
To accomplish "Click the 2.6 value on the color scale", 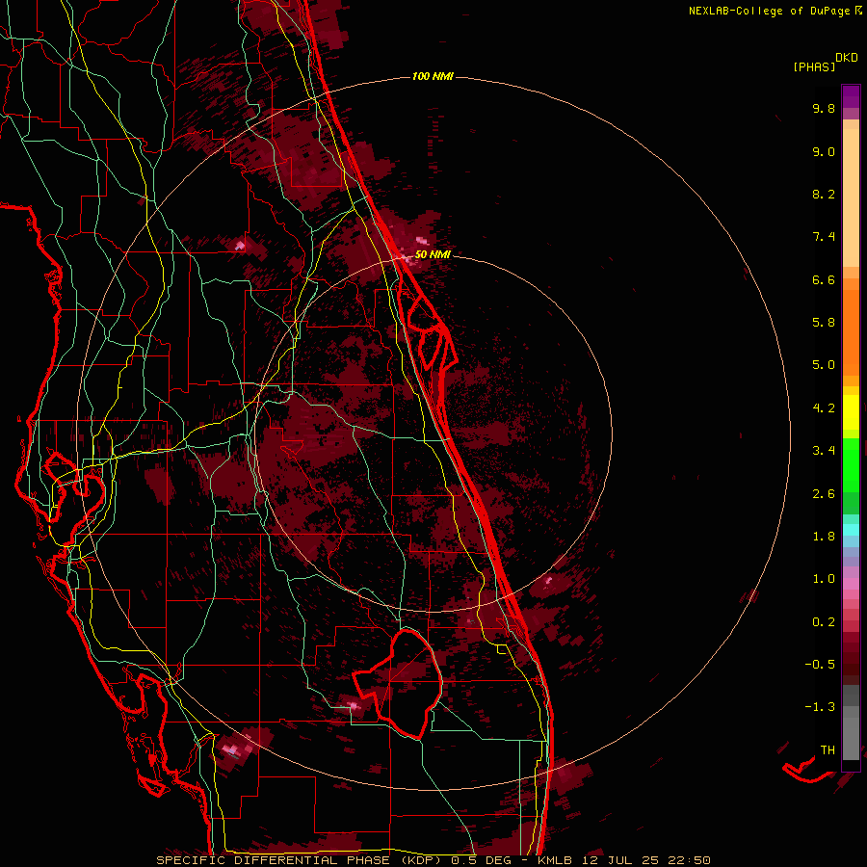I will [824, 494].
